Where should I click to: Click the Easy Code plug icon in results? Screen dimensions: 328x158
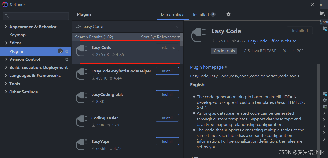82,51
